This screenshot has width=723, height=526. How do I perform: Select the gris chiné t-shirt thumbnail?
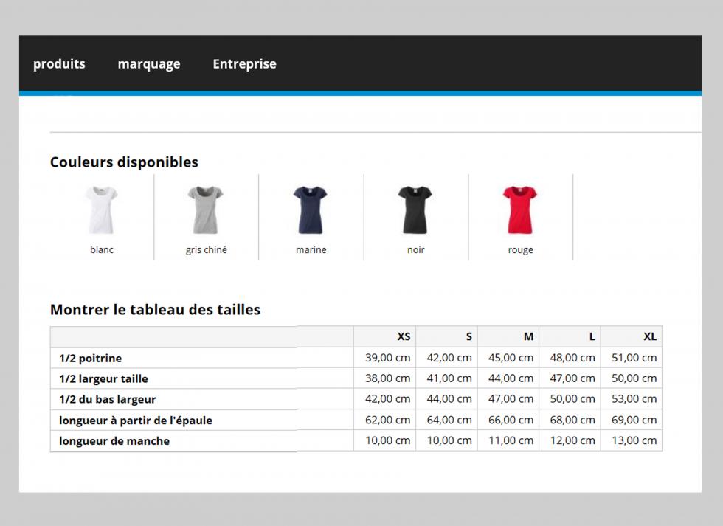pos(206,210)
